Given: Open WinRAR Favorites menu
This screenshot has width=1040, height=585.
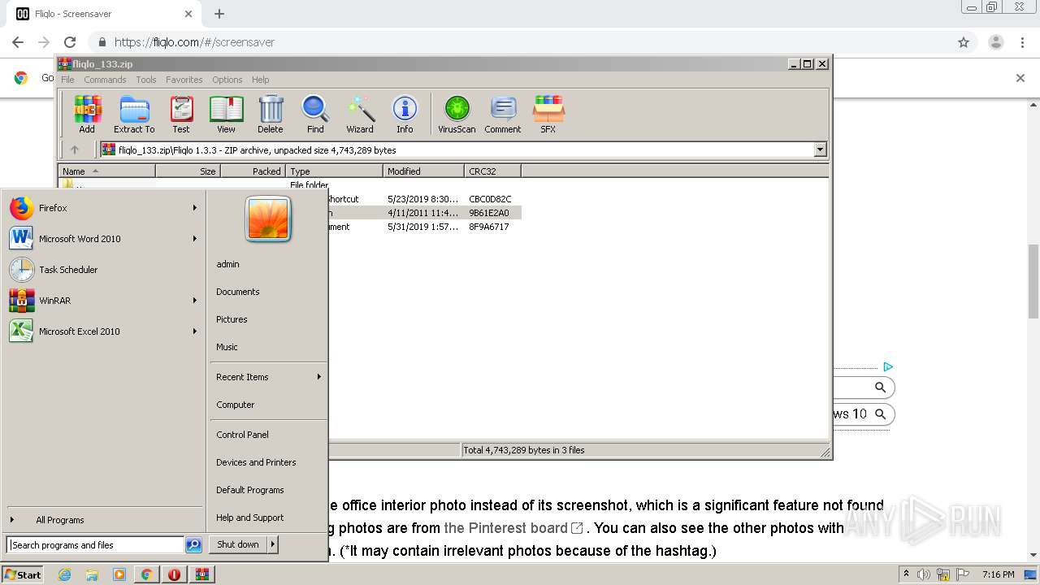Looking at the screenshot, I should pyautogui.click(x=184, y=80).
